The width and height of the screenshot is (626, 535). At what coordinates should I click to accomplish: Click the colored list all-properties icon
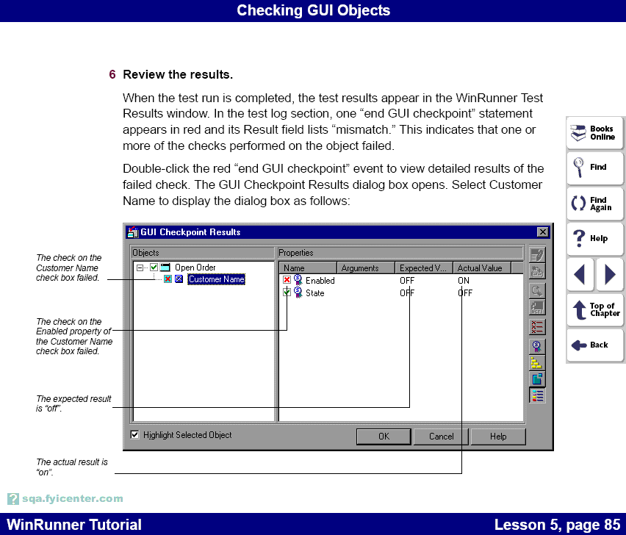click(537, 395)
